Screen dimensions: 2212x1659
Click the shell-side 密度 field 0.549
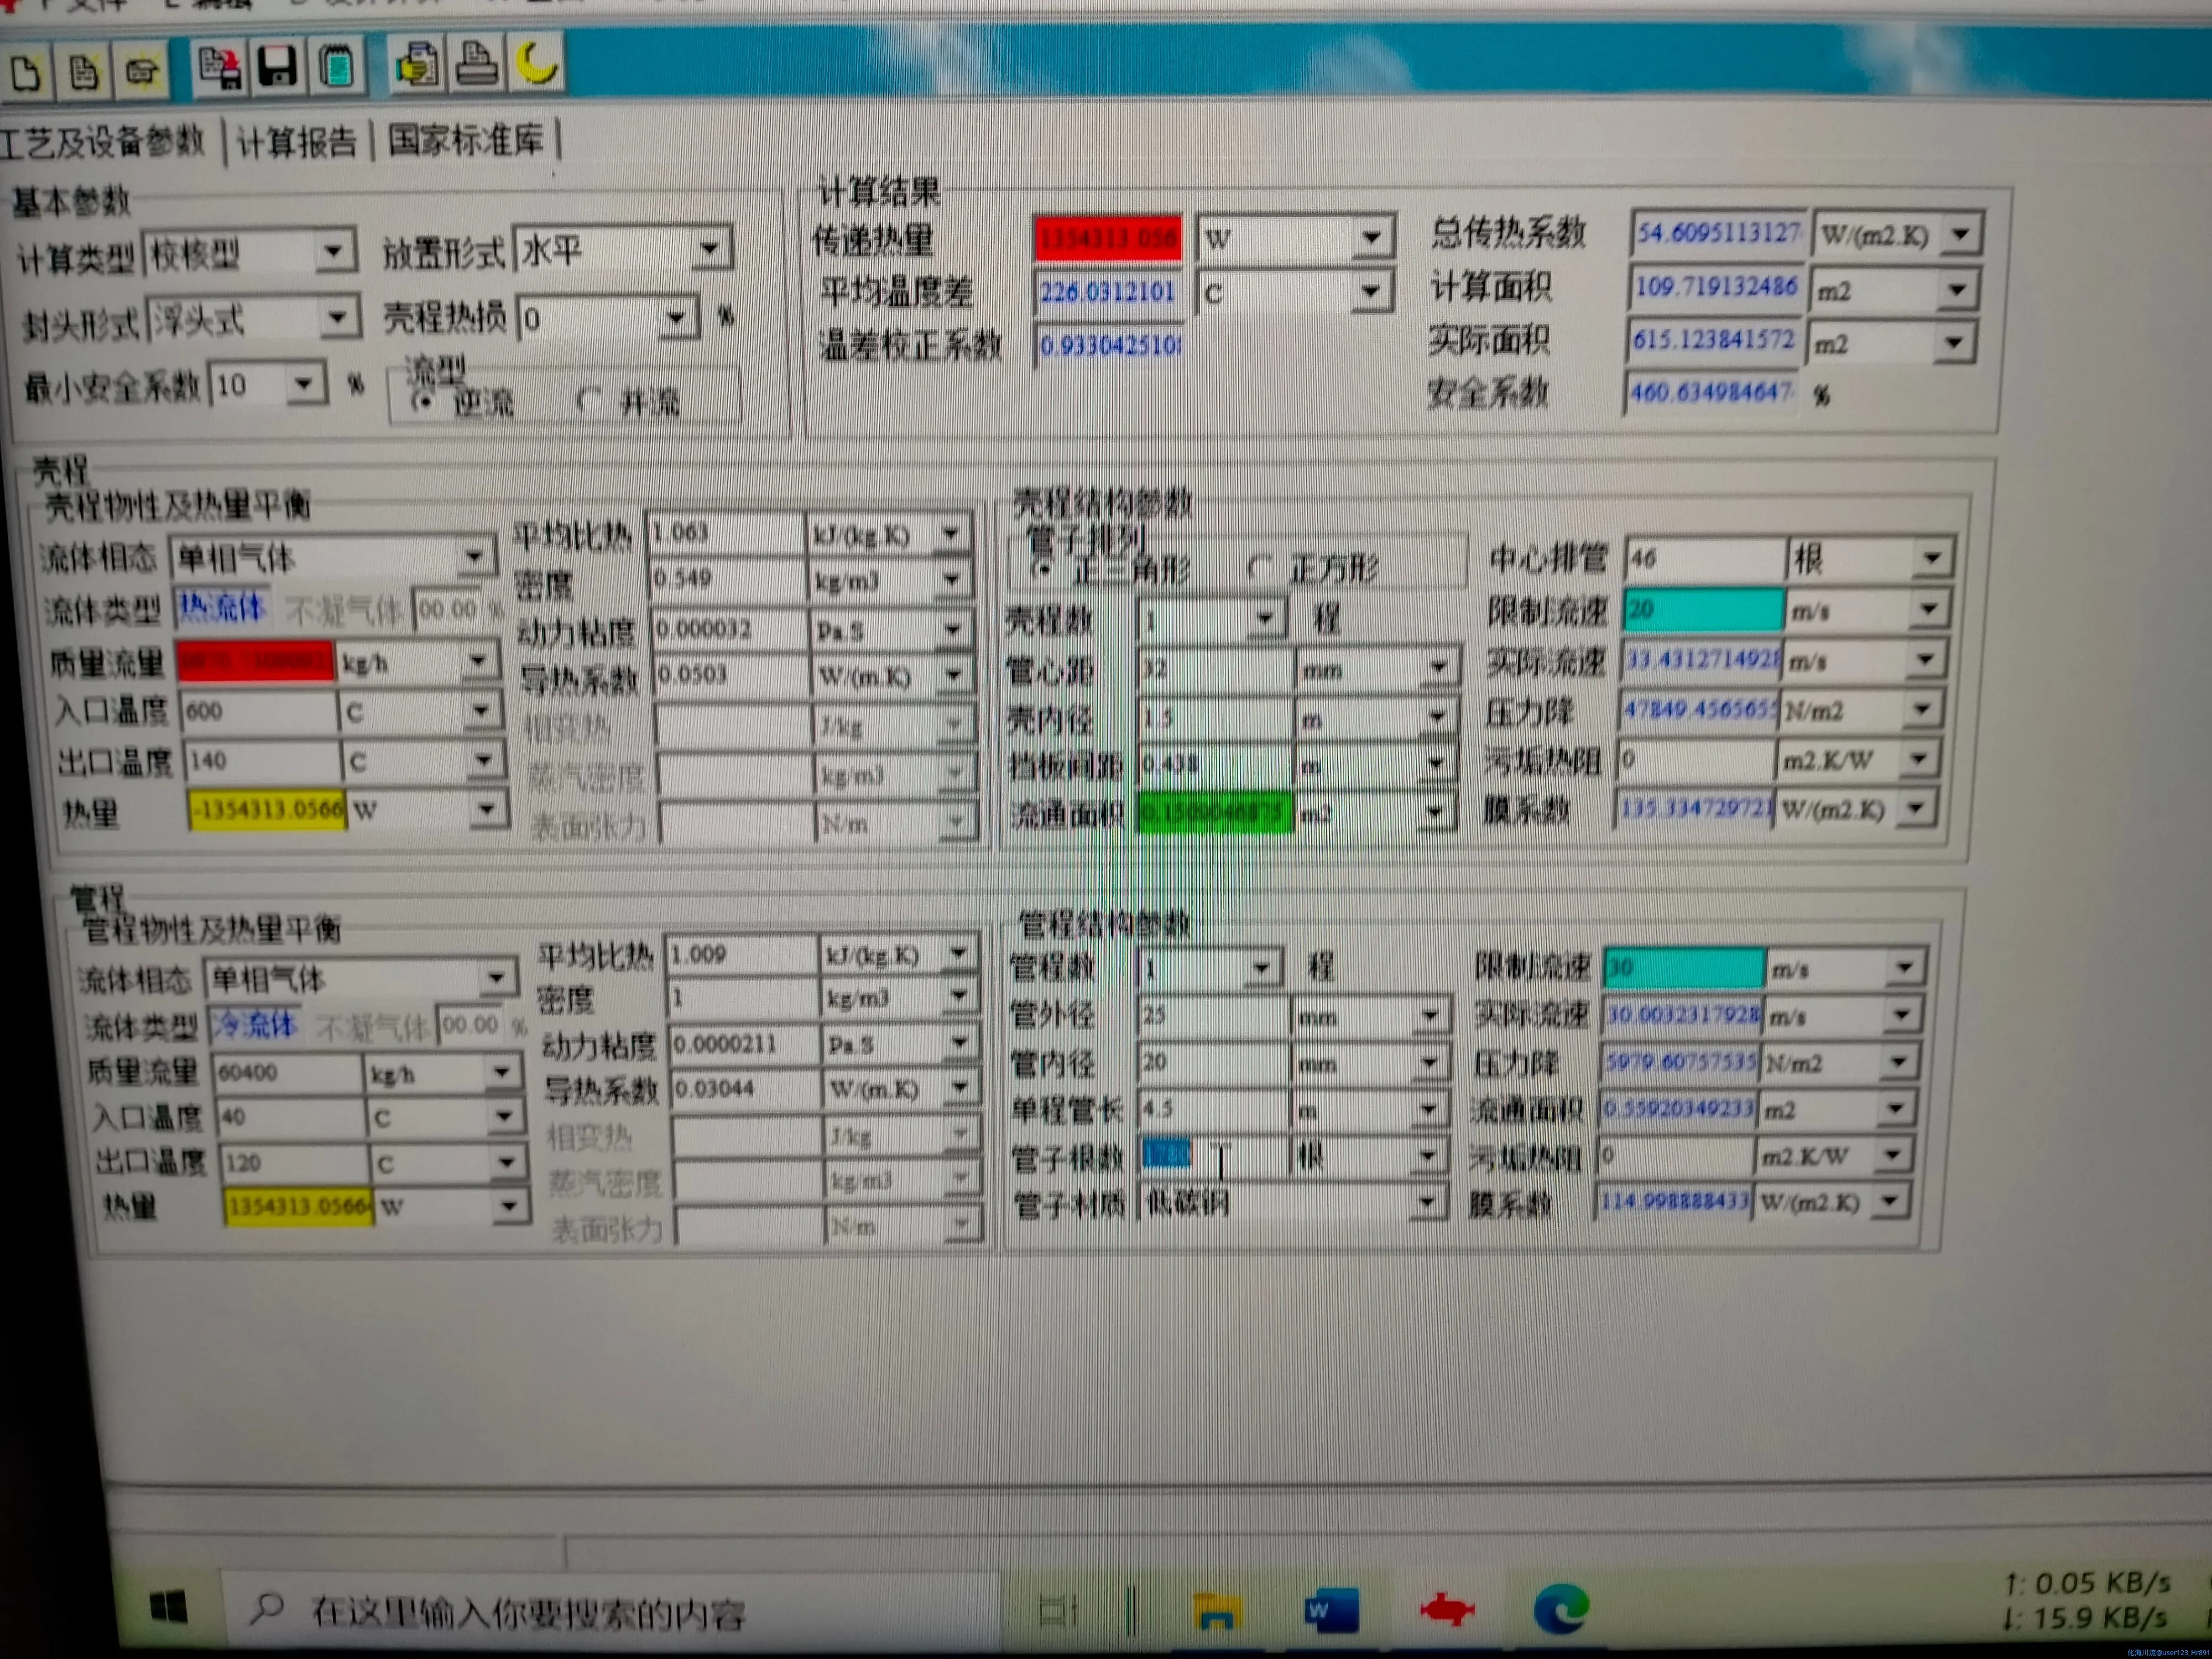728,579
